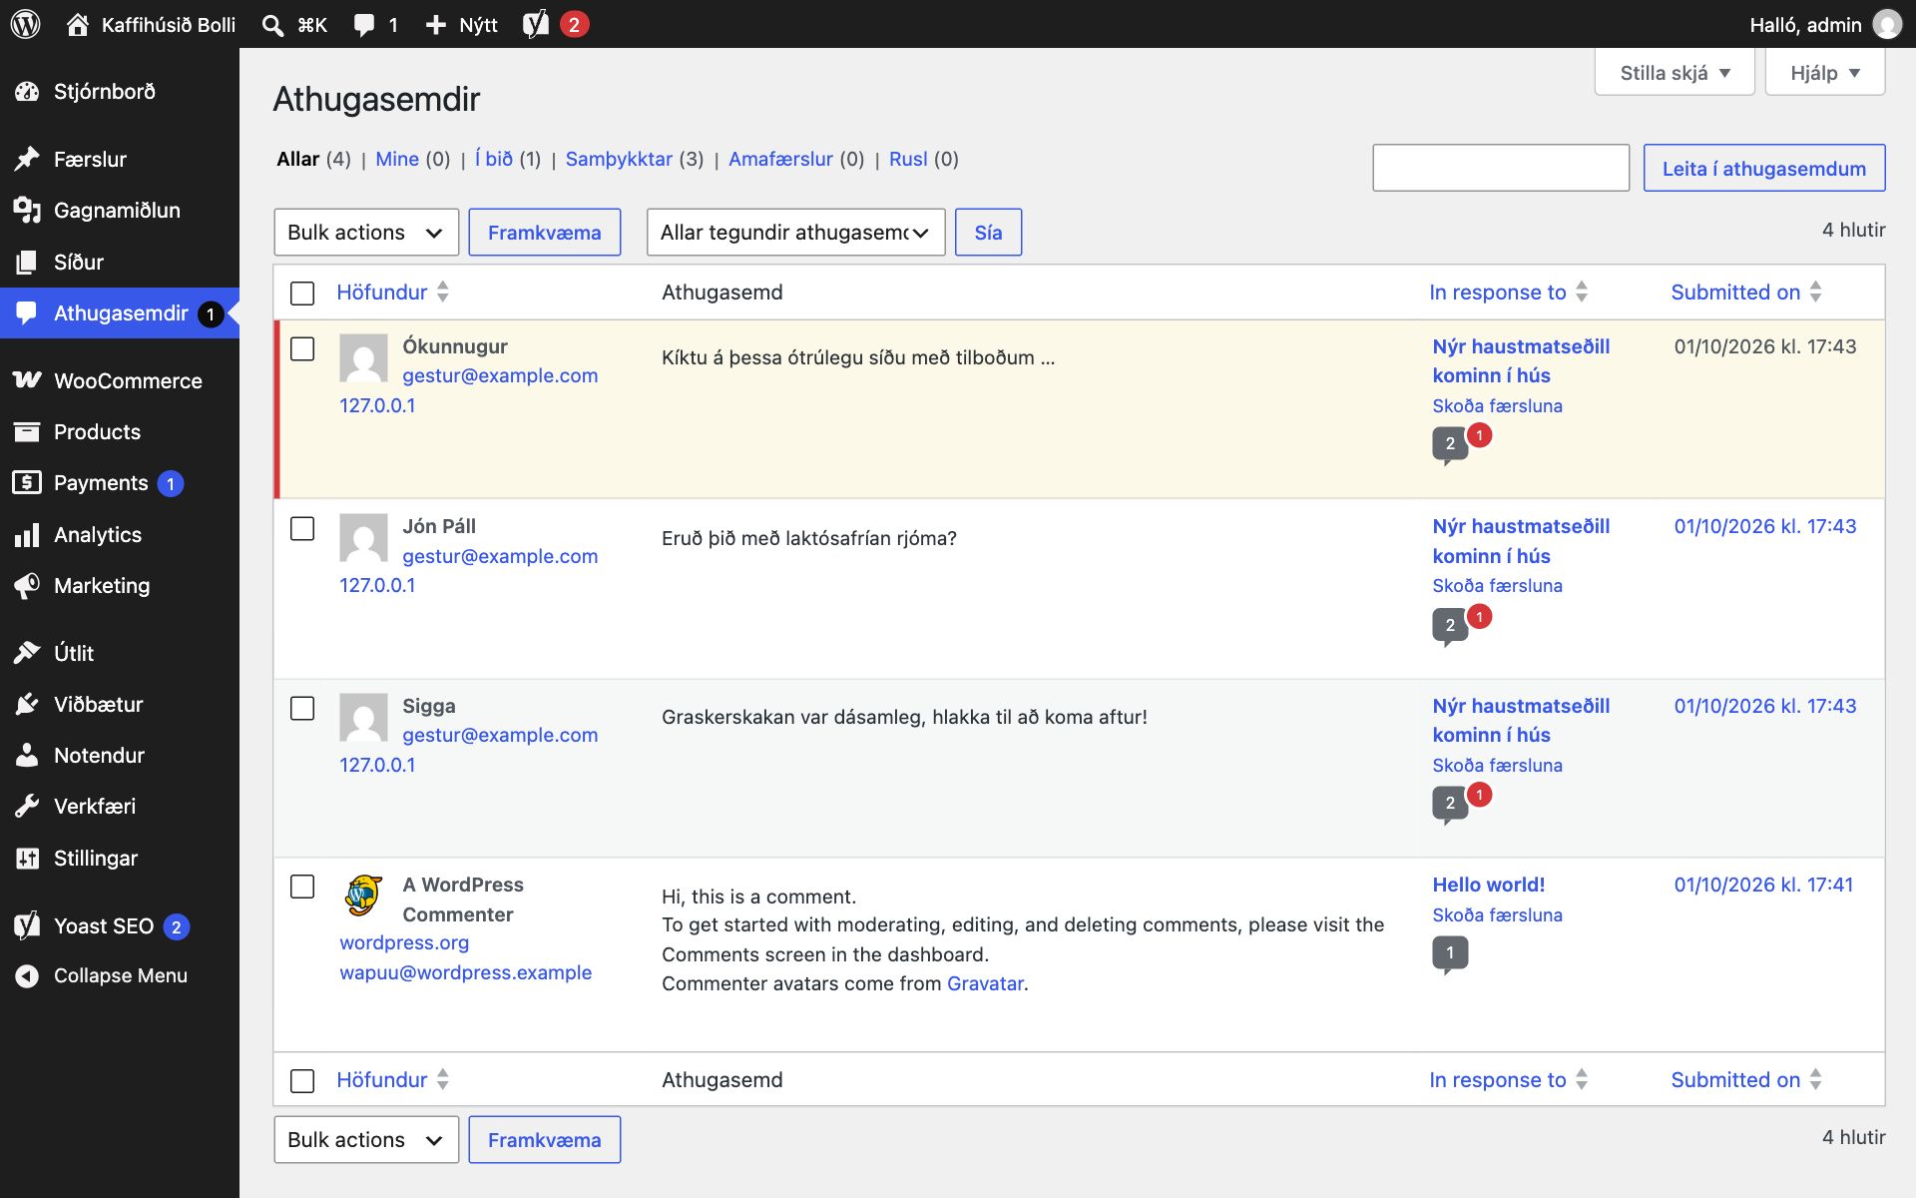Expand the Stilla skjá panel

[x=1675, y=73]
